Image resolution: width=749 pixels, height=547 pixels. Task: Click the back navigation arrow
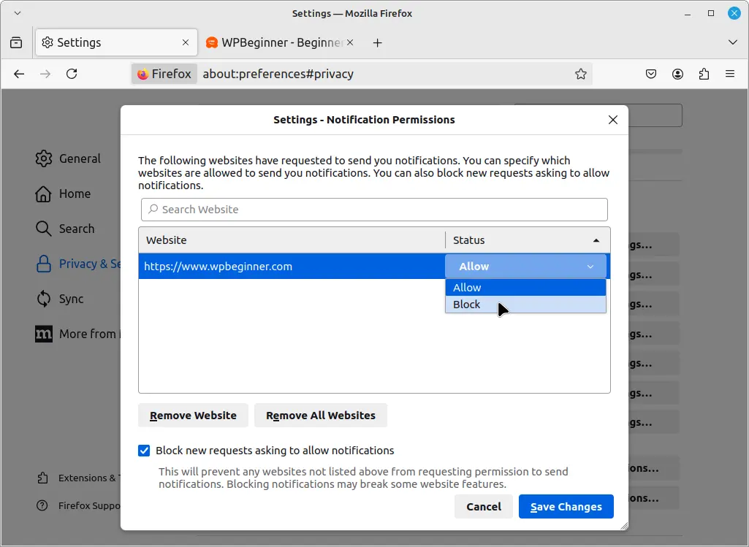(x=19, y=74)
